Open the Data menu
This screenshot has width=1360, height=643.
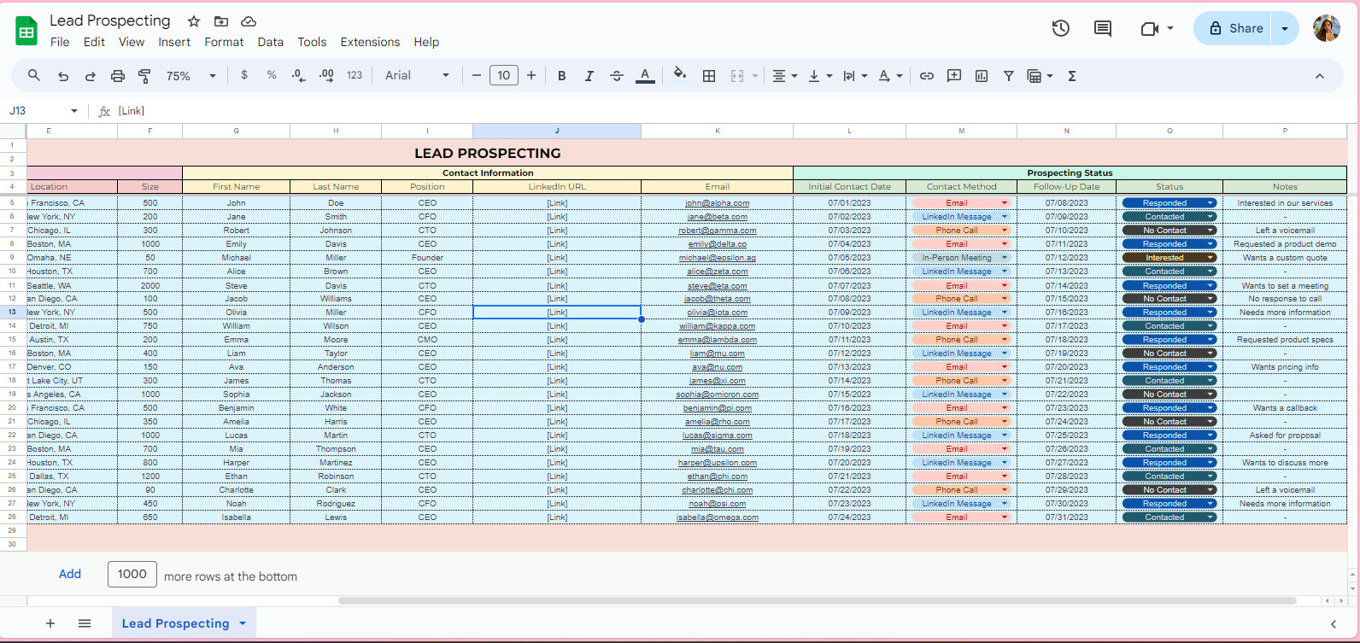click(x=270, y=42)
